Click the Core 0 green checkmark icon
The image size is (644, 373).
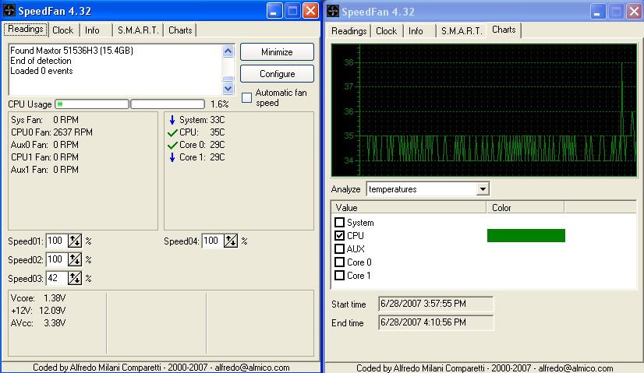coord(172,145)
